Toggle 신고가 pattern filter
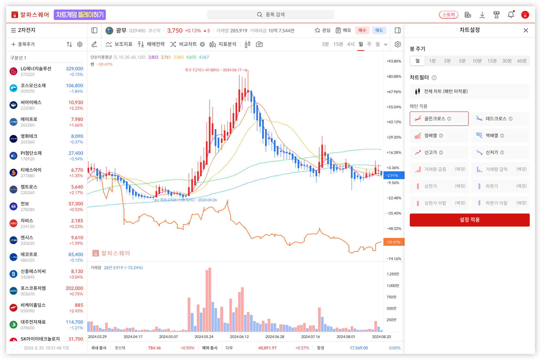The image size is (541, 360). coord(439,152)
